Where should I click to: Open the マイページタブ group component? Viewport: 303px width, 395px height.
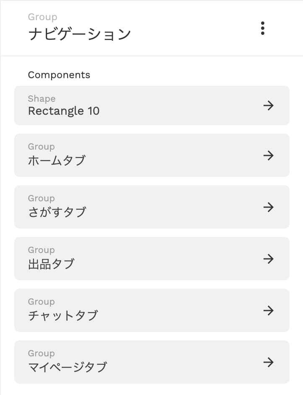(x=152, y=362)
